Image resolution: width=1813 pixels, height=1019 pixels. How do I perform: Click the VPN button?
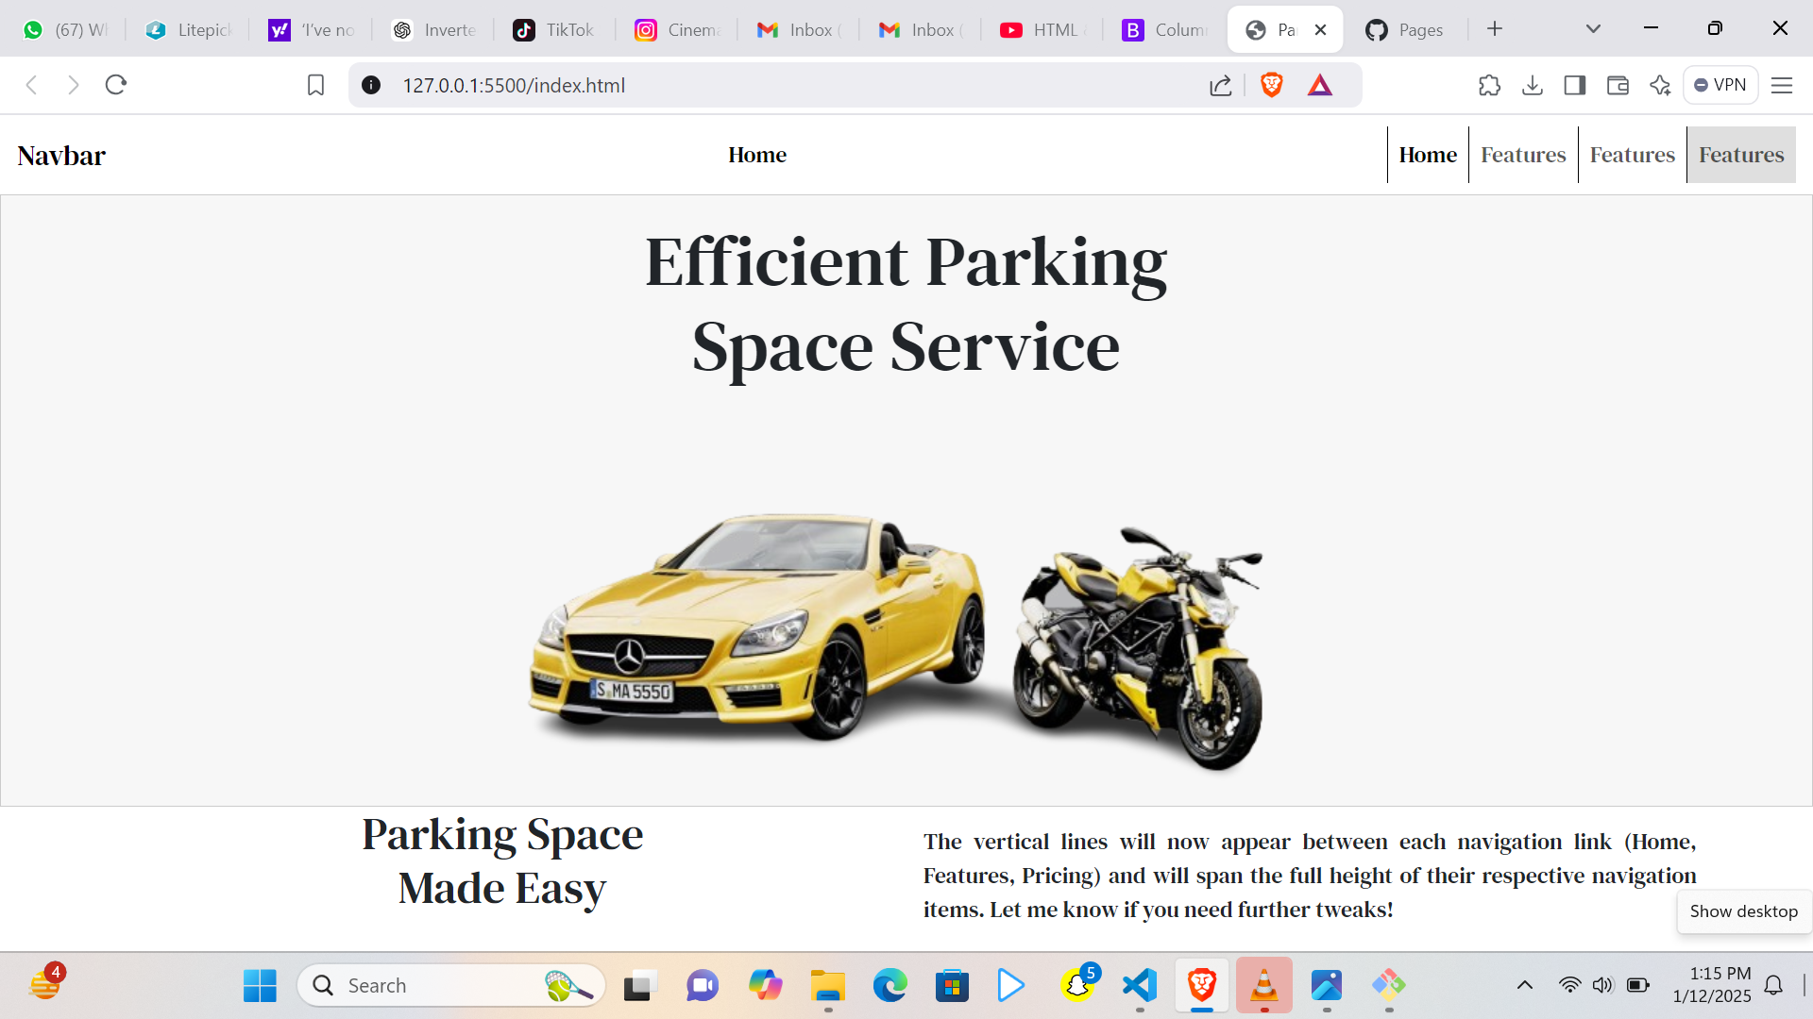pyautogui.click(x=1720, y=85)
